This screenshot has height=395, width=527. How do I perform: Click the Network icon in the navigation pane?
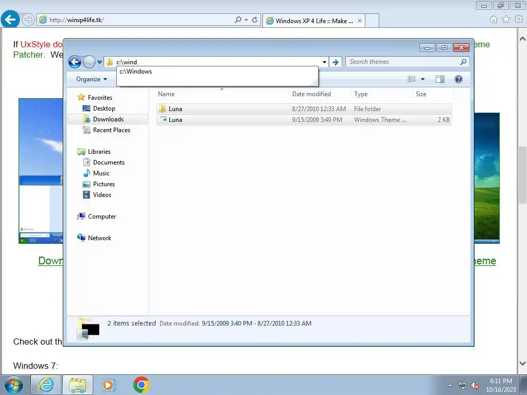coord(81,238)
